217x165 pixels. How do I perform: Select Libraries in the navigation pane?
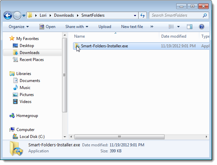(24, 74)
